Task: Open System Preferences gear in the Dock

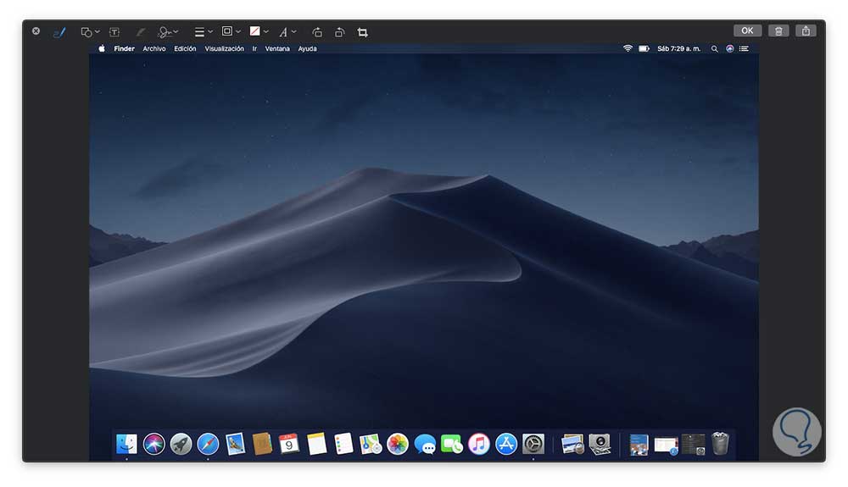Action: [x=533, y=445]
